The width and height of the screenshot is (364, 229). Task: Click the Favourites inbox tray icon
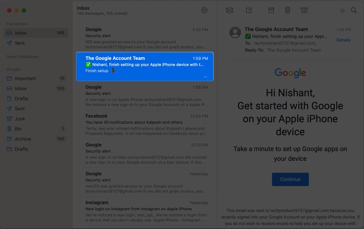click(9, 33)
